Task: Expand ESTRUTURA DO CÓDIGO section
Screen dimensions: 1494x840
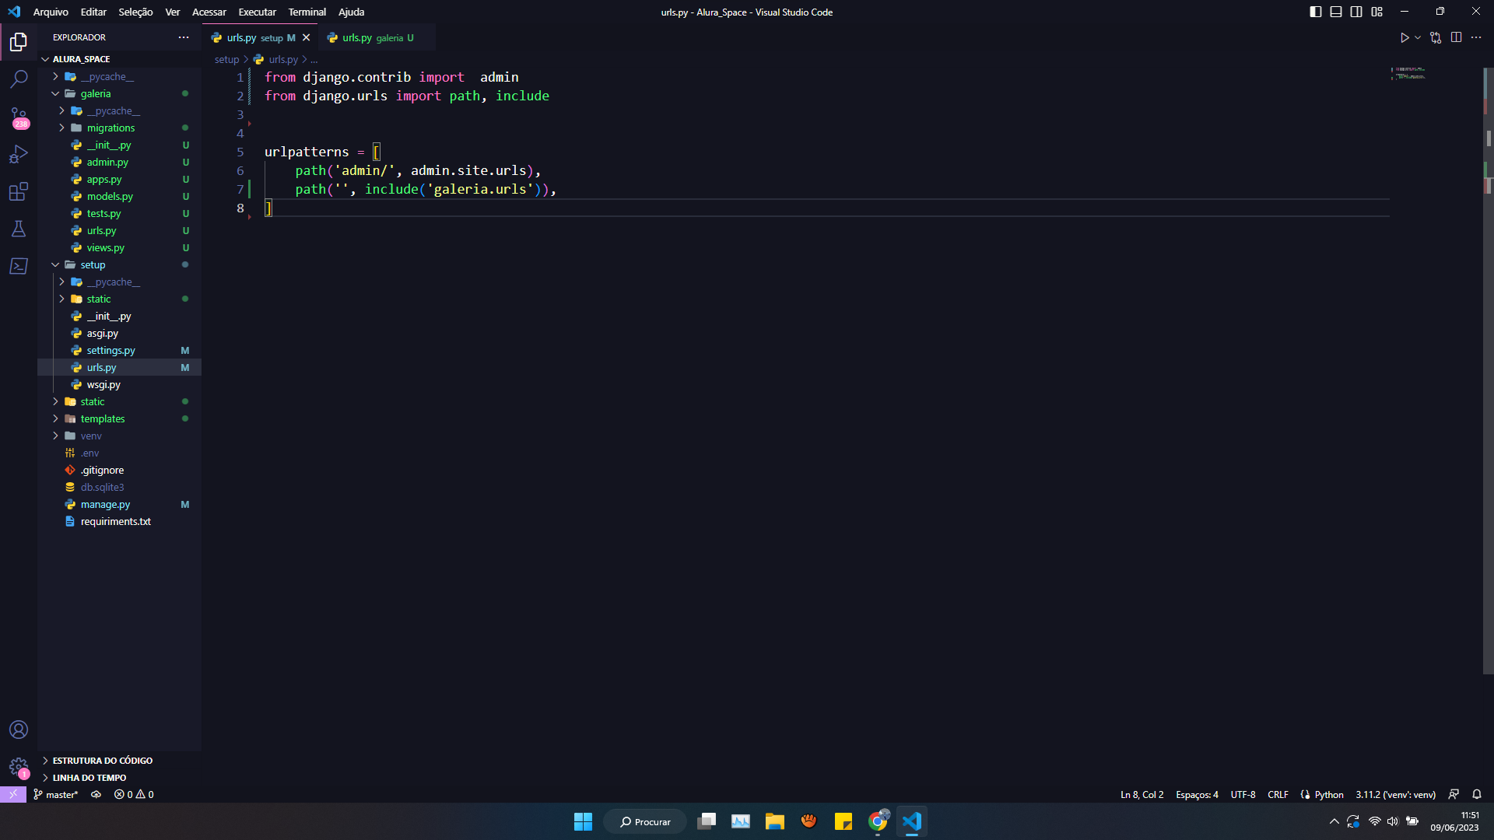Action: pos(102,761)
